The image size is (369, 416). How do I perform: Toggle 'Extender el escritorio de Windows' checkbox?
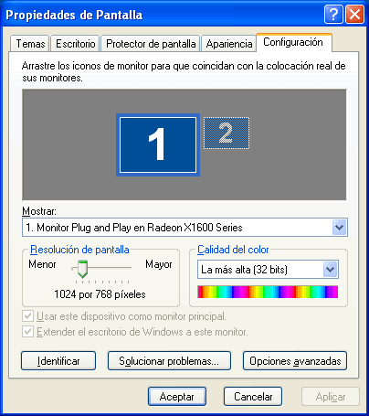(x=28, y=331)
